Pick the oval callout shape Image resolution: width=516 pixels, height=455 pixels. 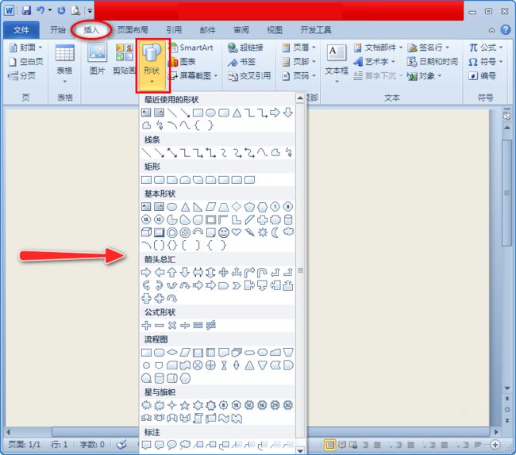tap(172, 445)
